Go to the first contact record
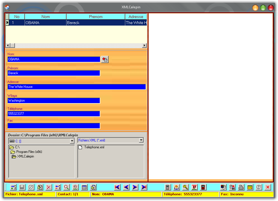 point(117,187)
